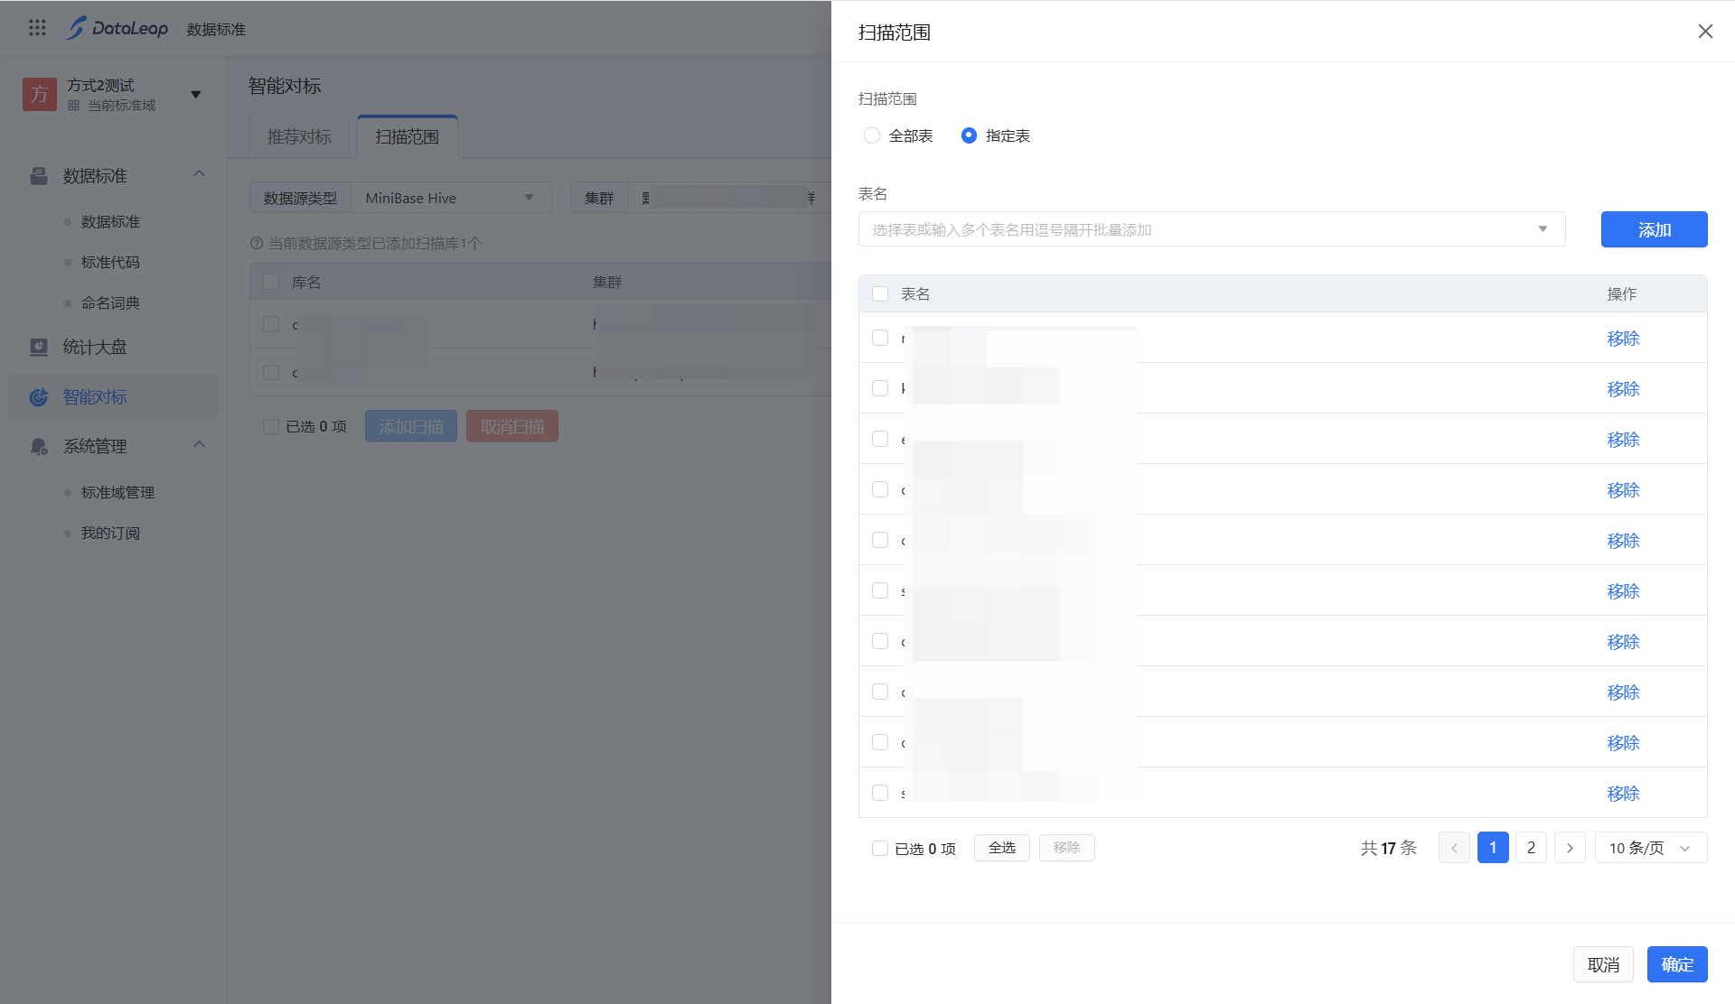Click the DataLeap logo
The height and width of the screenshot is (1004, 1735).
(117, 28)
